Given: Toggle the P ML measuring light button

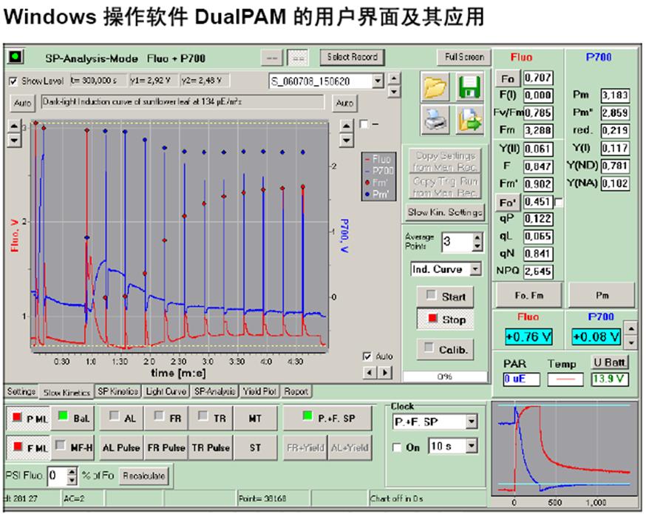Looking at the screenshot, I should [27, 419].
